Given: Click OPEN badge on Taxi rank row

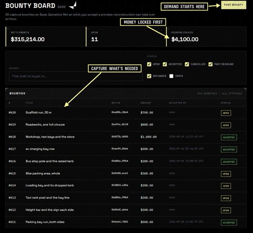Looking at the screenshot, I should click(x=226, y=198).
